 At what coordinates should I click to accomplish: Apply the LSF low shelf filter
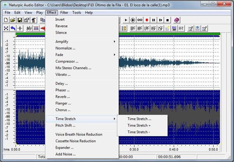161,28
